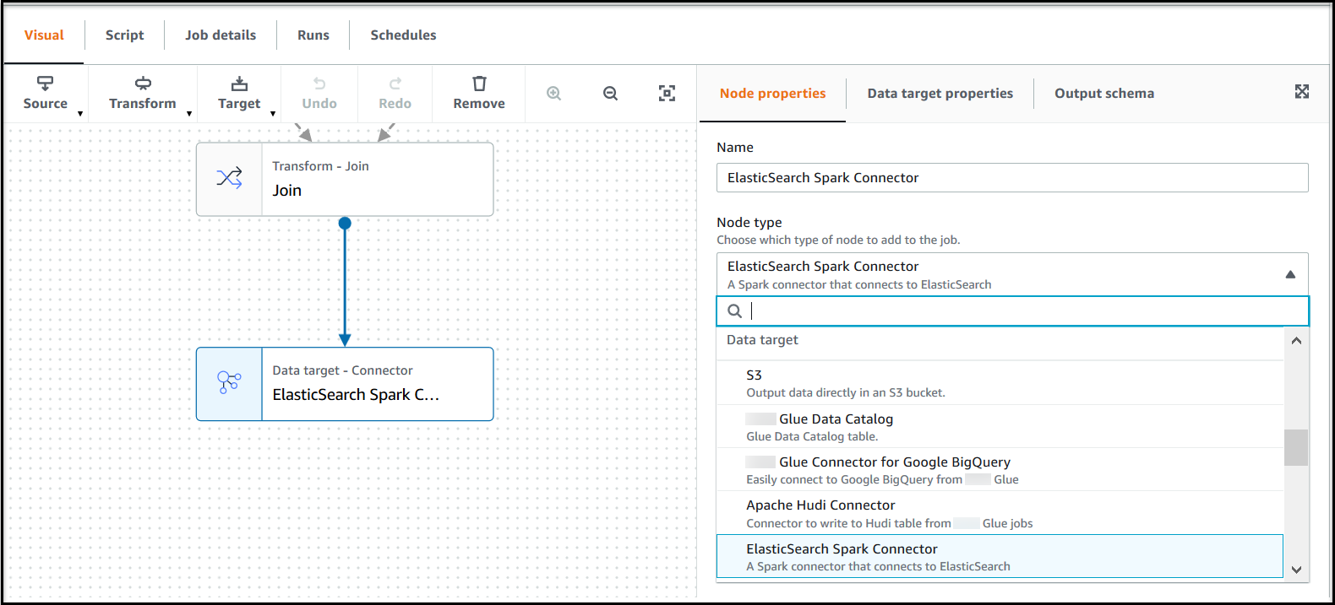The height and width of the screenshot is (605, 1335).
Task: Open the Transform dropdown menu
Action: [143, 93]
